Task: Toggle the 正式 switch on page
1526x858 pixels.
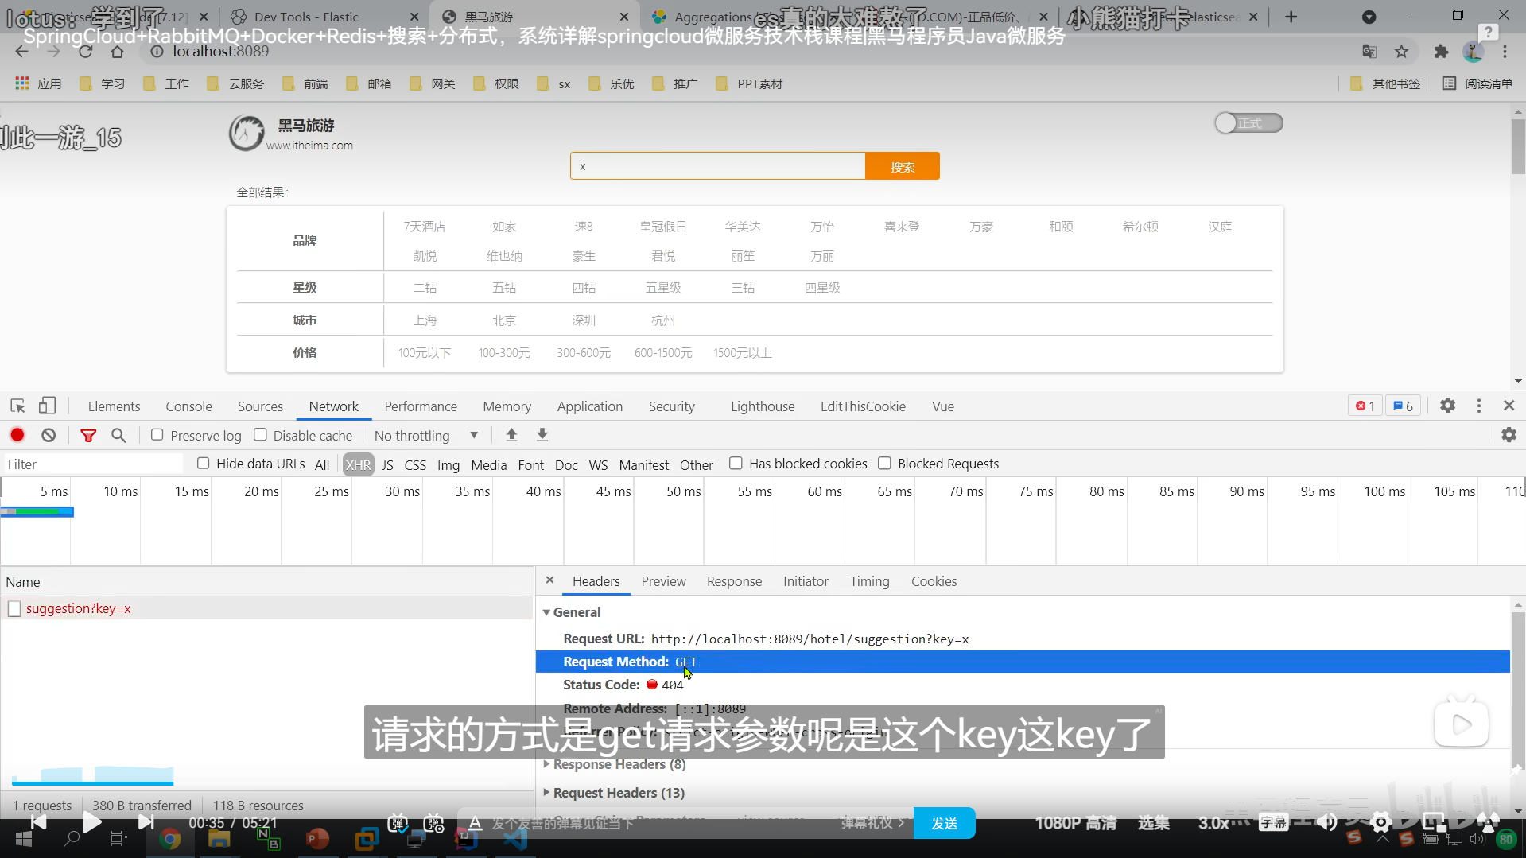Action: [x=1248, y=123]
